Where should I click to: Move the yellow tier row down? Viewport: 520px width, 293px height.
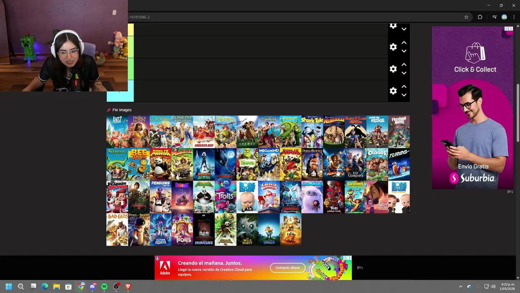click(x=404, y=29)
